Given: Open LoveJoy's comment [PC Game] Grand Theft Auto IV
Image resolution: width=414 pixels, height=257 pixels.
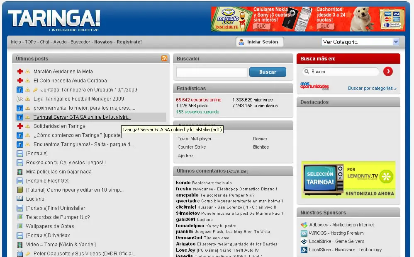Looking at the screenshot, I should (228, 250).
